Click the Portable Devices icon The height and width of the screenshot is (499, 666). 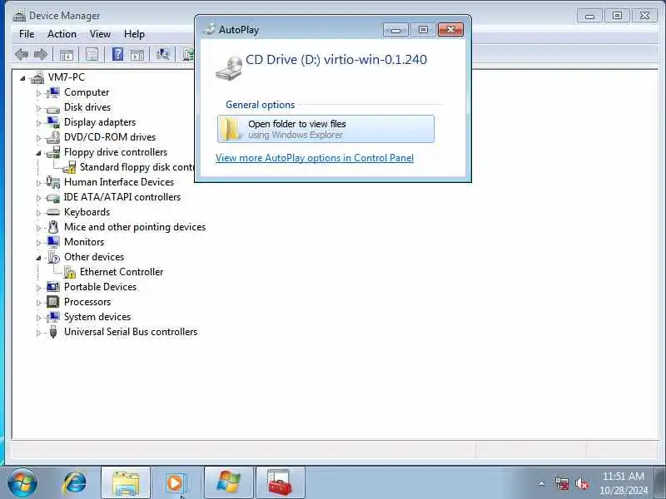pos(53,287)
